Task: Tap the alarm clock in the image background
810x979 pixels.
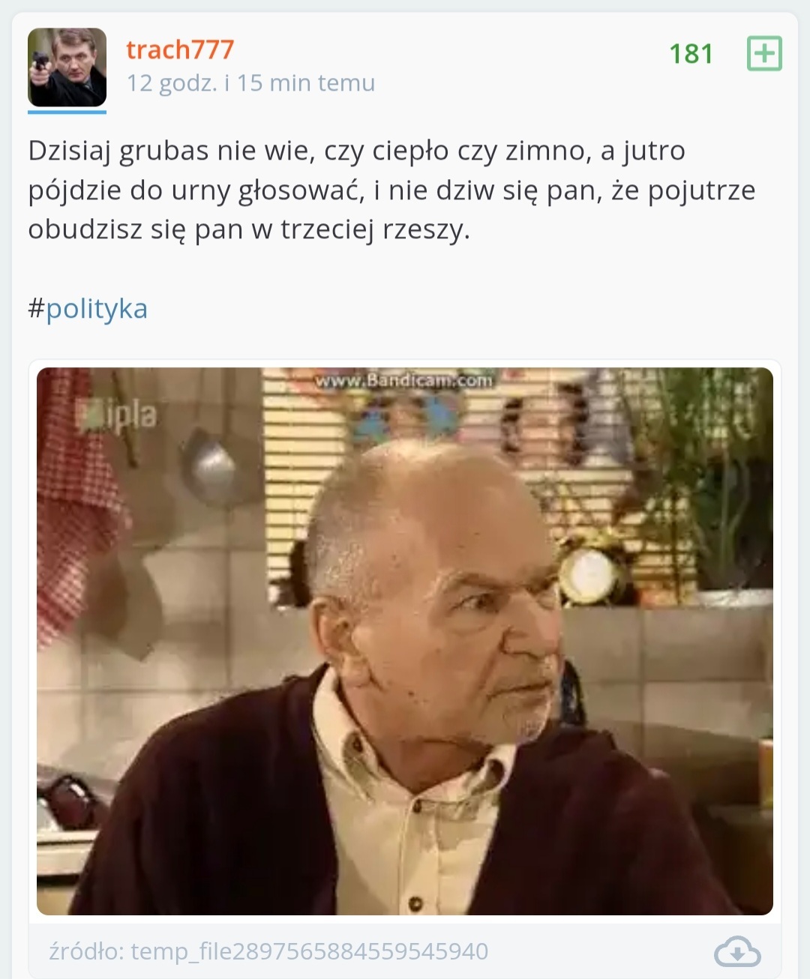Action: point(587,575)
